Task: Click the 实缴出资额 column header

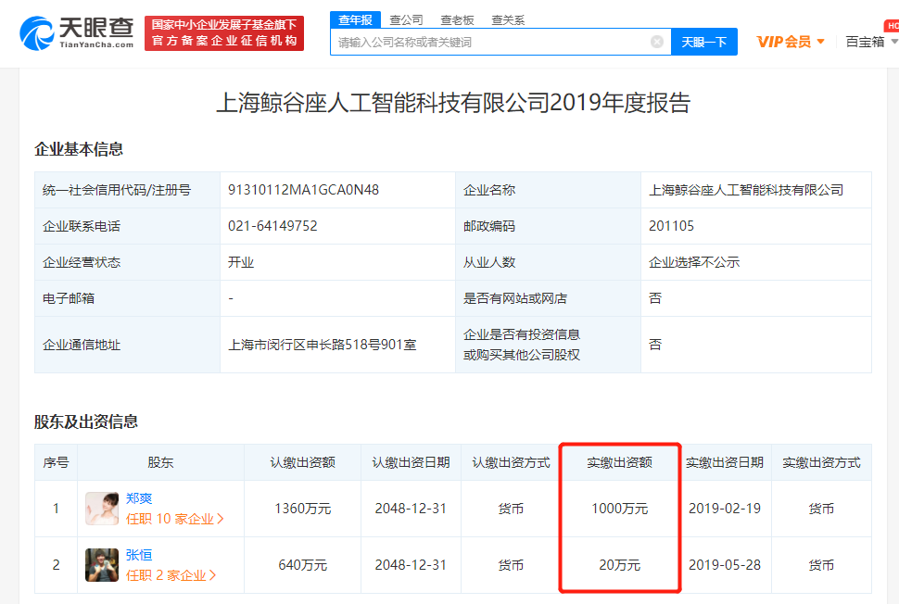Action: pos(619,462)
